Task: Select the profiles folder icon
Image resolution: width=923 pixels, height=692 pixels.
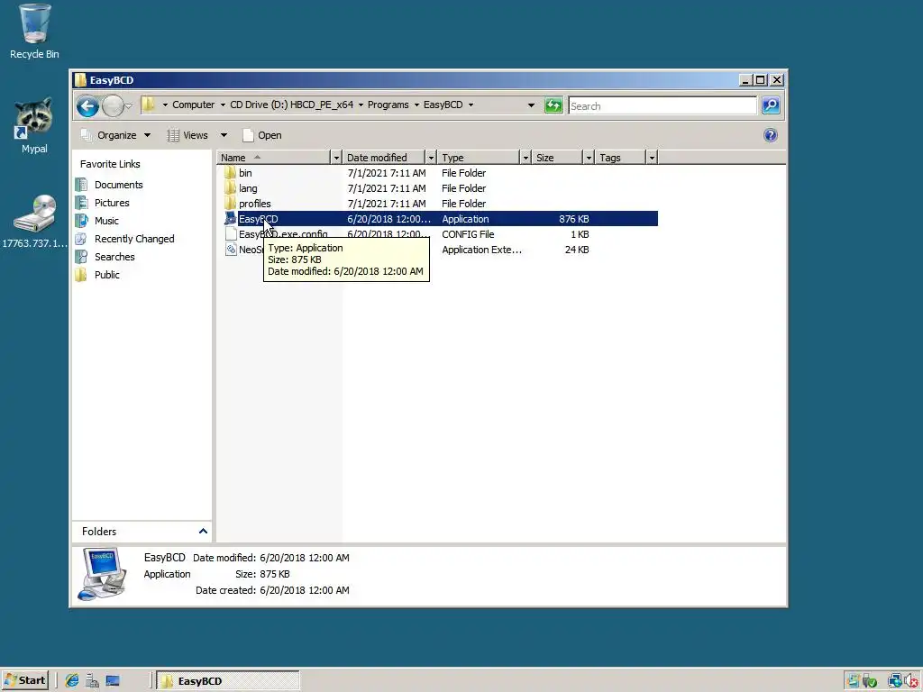Action: coord(230,204)
